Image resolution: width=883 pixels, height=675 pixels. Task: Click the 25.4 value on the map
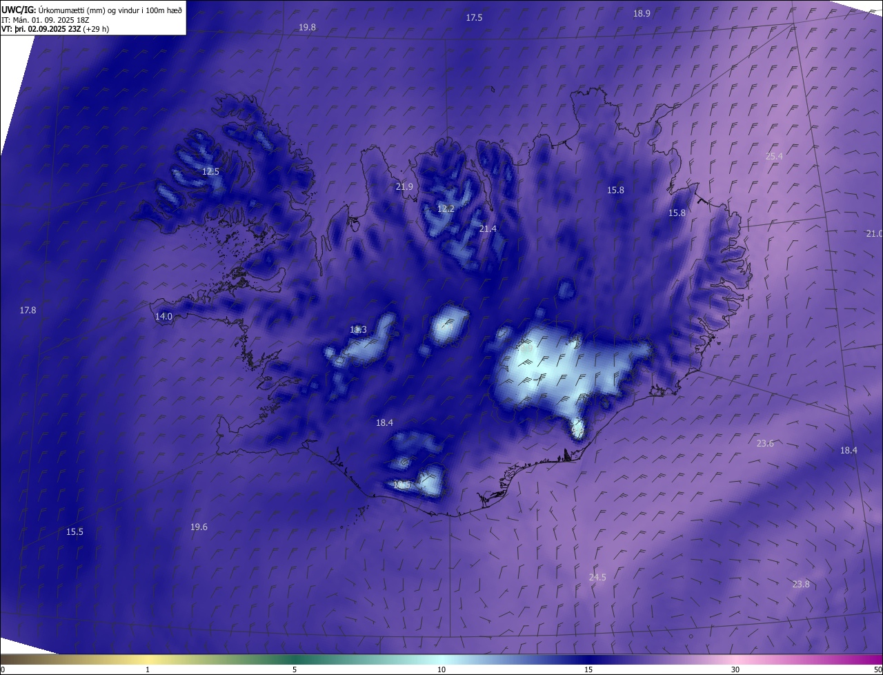(774, 157)
